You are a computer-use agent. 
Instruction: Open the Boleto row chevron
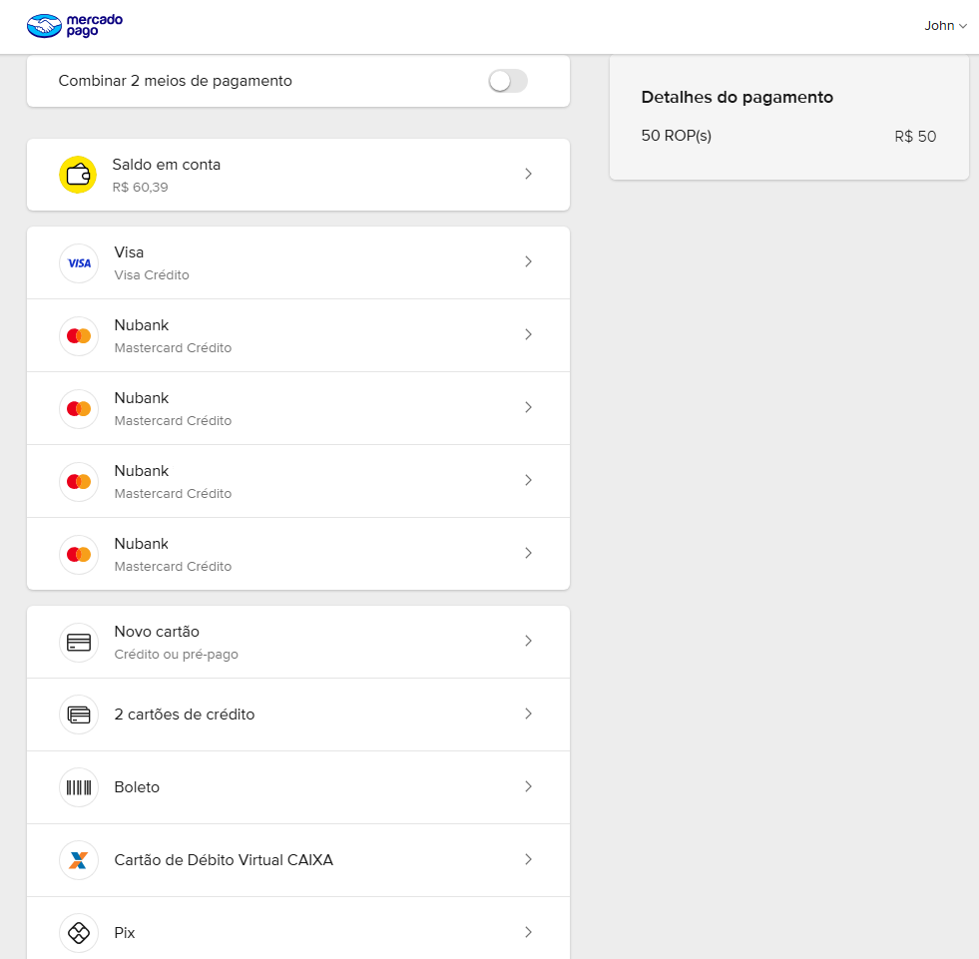pyautogui.click(x=528, y=786)
